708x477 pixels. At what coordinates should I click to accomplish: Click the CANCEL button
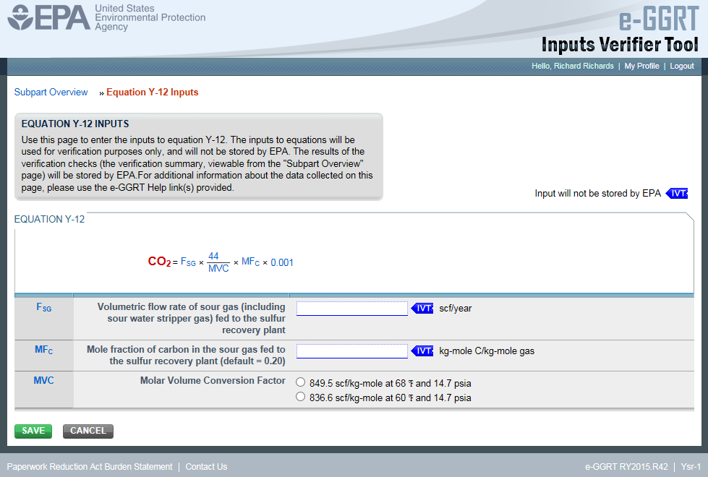click(88, 431)
